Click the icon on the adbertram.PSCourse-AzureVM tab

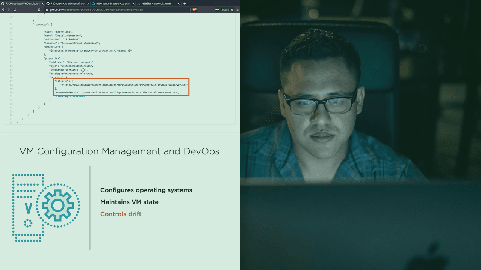point(93,4)
